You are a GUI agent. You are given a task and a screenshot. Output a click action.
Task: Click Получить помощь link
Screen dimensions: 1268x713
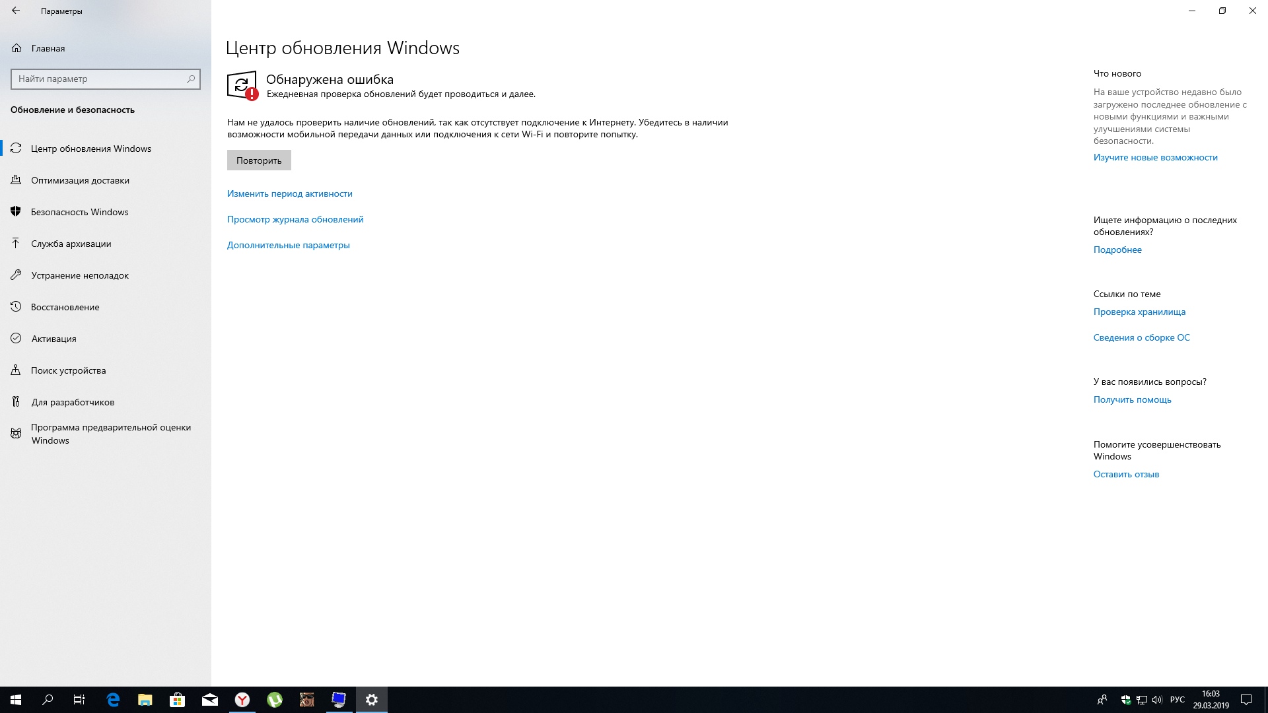click(x=1132, y=399)
